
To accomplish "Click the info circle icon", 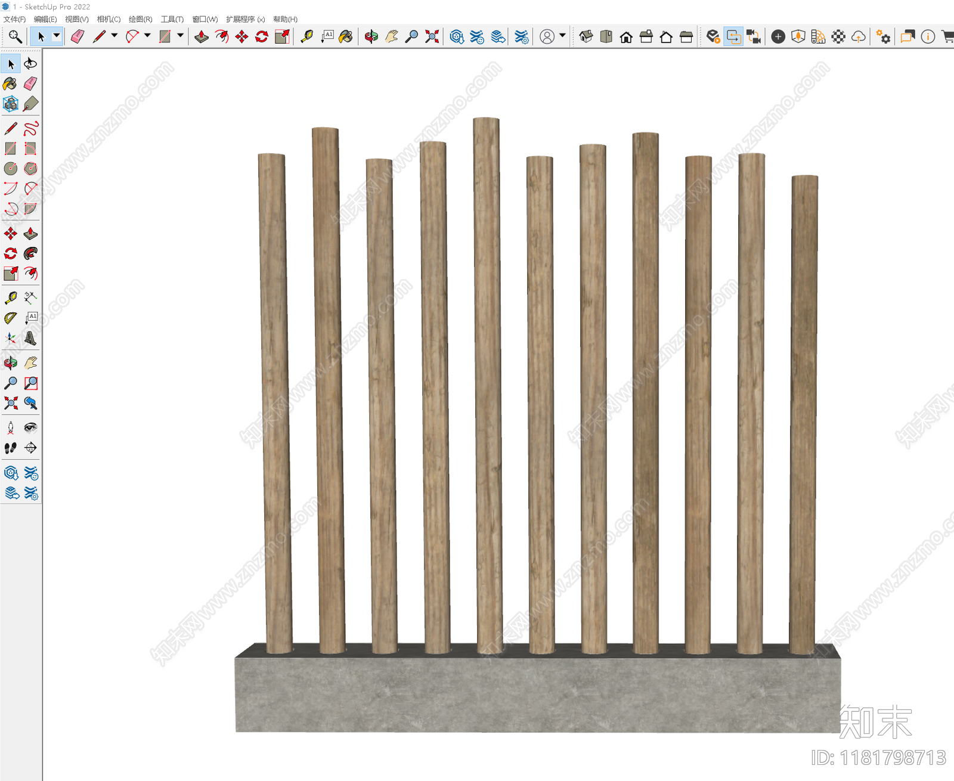I will pyautogui.click(x=928, y=37).
